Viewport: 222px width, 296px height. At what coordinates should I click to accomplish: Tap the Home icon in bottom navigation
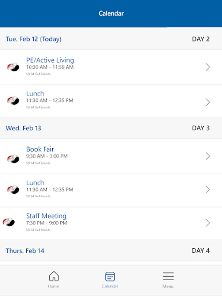coord(53,277)
